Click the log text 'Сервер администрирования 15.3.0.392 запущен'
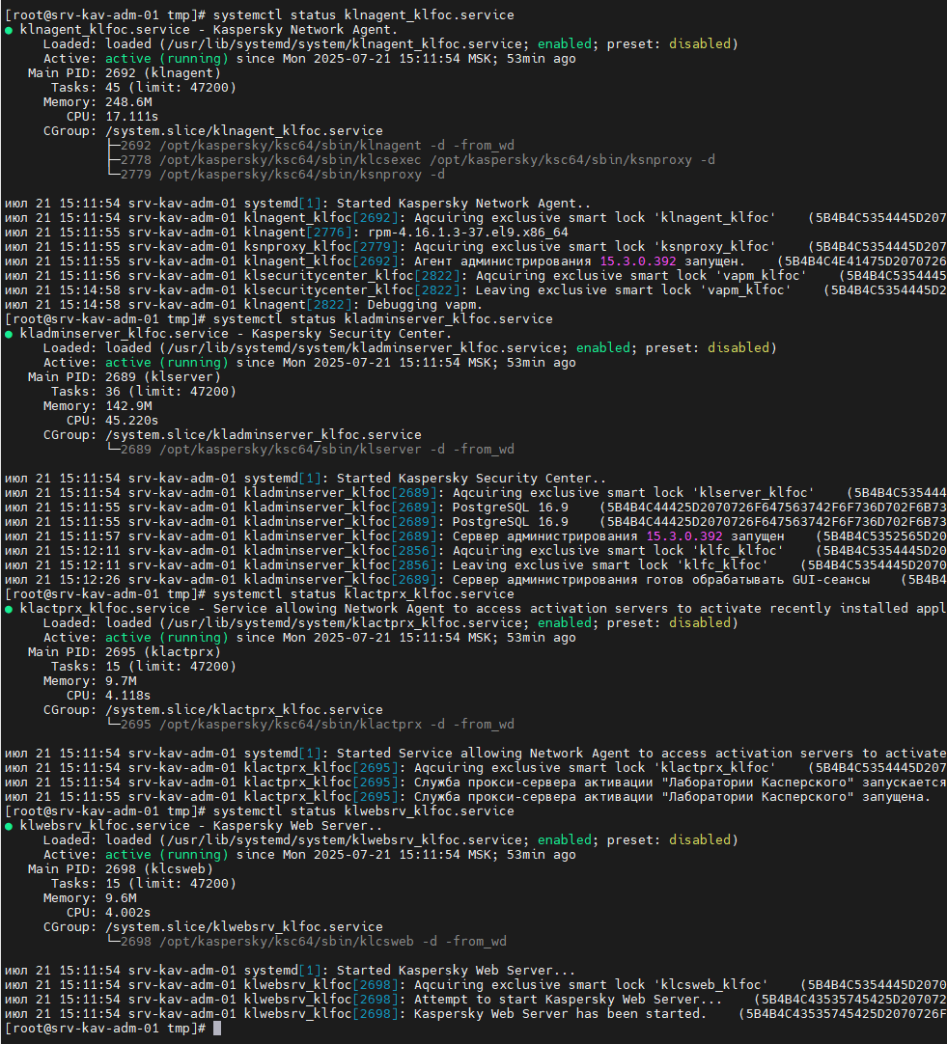 [x=618, y=536]
